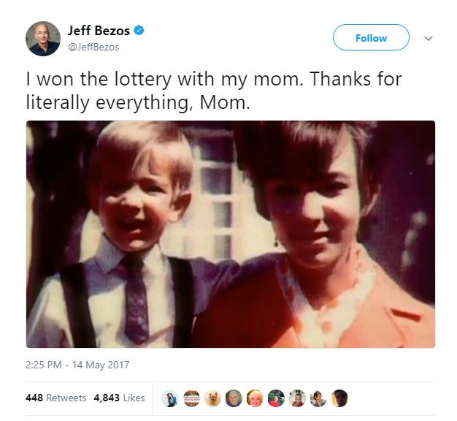Click the fourth liker avatar in the row

234,398
